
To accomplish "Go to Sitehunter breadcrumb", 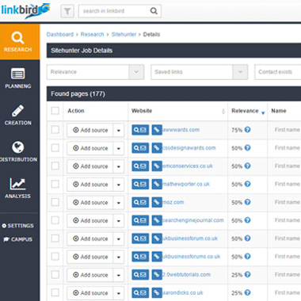I will [124, 34].
